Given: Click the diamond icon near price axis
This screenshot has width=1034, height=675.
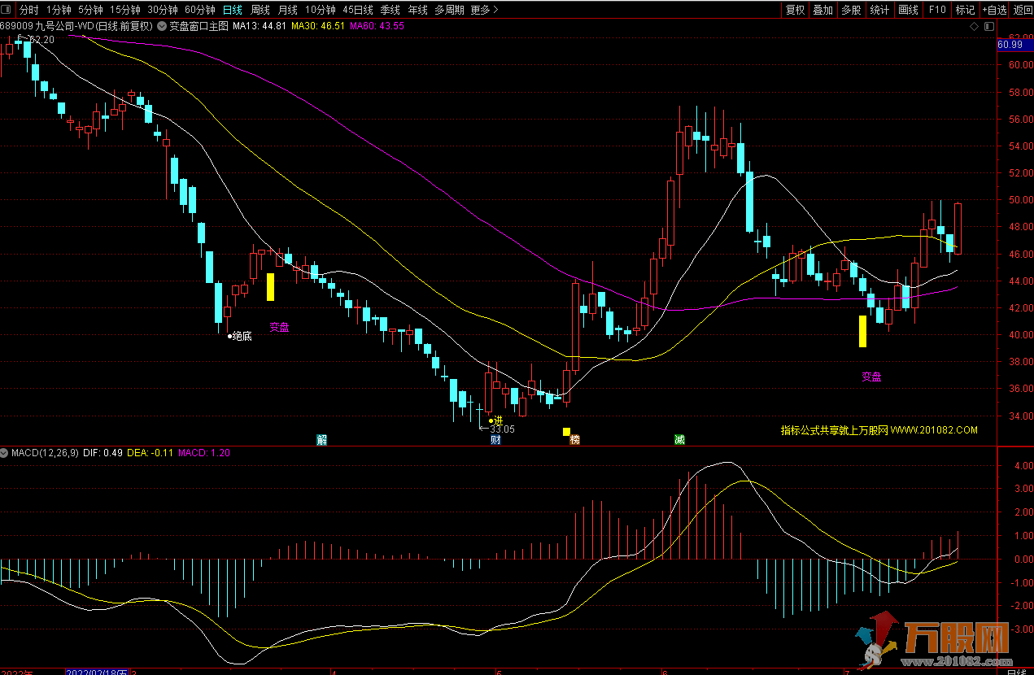Looking at the screenshot, I should [x=975, y=26].
